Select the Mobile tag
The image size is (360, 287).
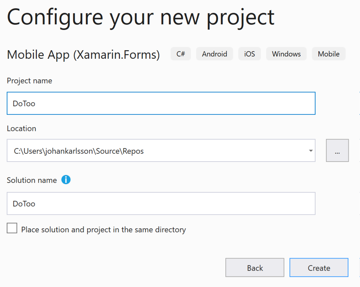pyautogui.click(x=329, y=54)
